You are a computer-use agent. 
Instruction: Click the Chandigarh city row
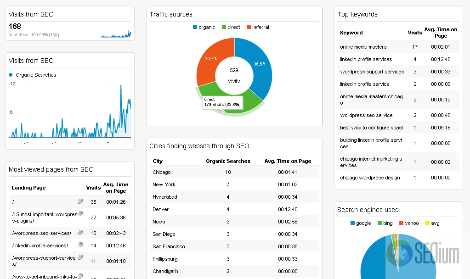coord(234,272)
